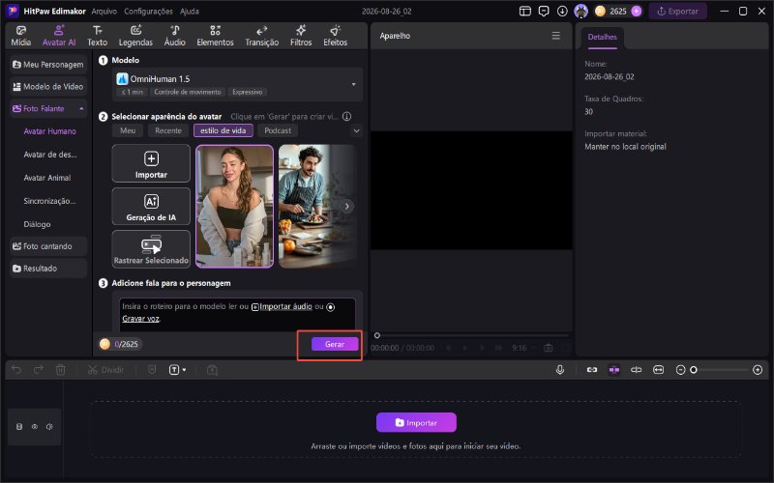
Task: Open the Mídia panel
Action: pyautogui.click(x=20, y=36)
